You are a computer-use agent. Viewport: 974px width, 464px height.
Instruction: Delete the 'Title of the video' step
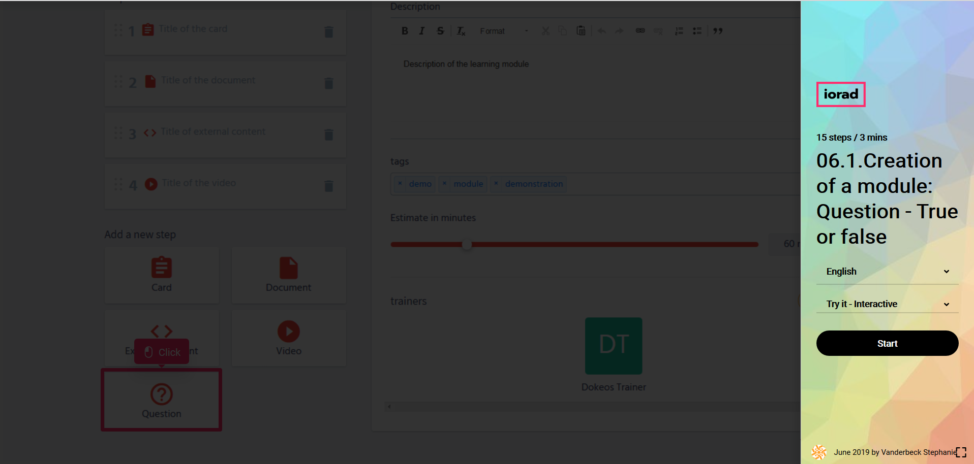pos(329,186)
